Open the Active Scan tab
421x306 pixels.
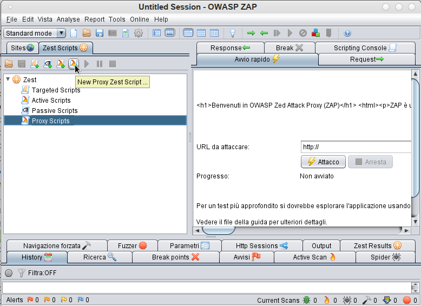(x=314, y=257)
